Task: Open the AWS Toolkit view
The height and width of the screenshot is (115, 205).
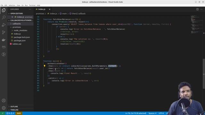Action: pyautogui.click(x=4, y=47)
